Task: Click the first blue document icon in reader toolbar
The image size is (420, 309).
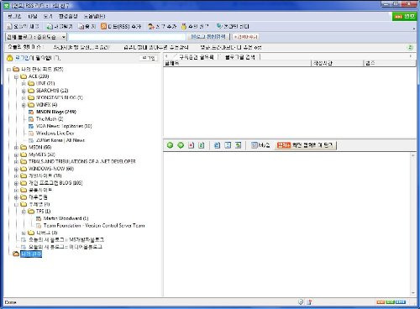Action: (218, 145)
